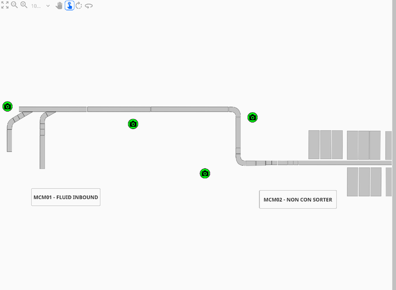396x290 pixels.
Task: Click the fit-to-screen expand icon
Action: 5,5
